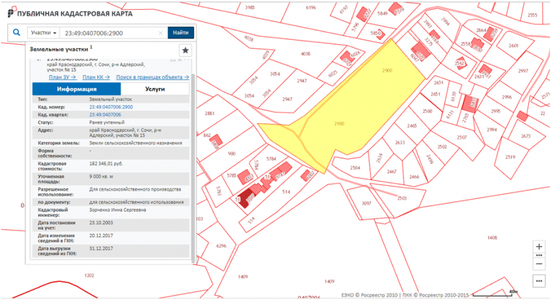This screenshot has width=551, height=300.
Task: Switch to the Услуги tab
Action: pyautogui.click(x=154, y=89)
